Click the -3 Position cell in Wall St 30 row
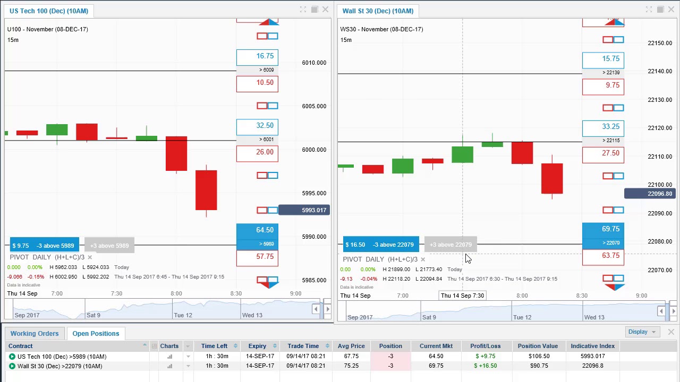 pyautogui.click(x=390, y=366)
